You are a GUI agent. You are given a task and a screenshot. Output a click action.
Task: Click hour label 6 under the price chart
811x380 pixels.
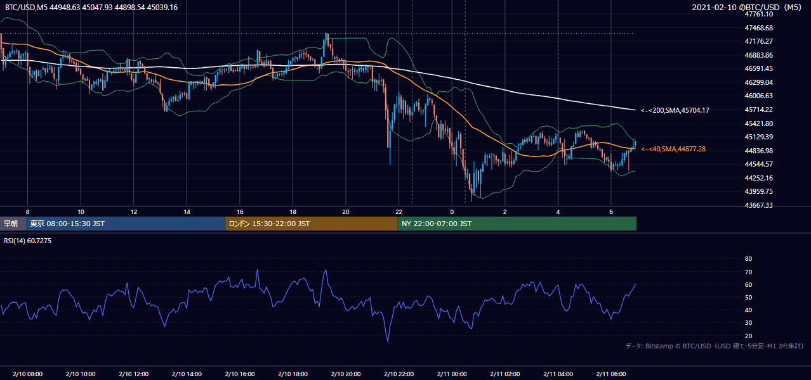tap(610, 212)
